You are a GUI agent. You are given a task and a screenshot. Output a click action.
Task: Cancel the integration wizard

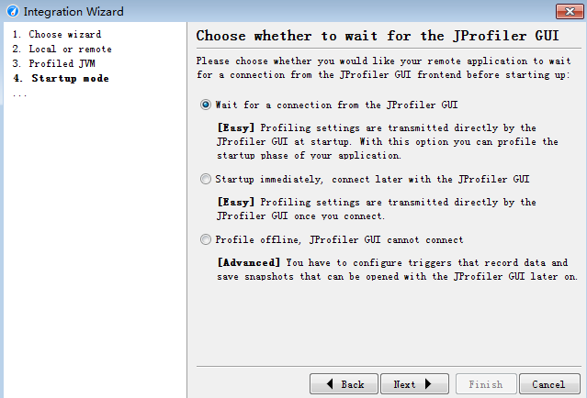pos(549,384)
